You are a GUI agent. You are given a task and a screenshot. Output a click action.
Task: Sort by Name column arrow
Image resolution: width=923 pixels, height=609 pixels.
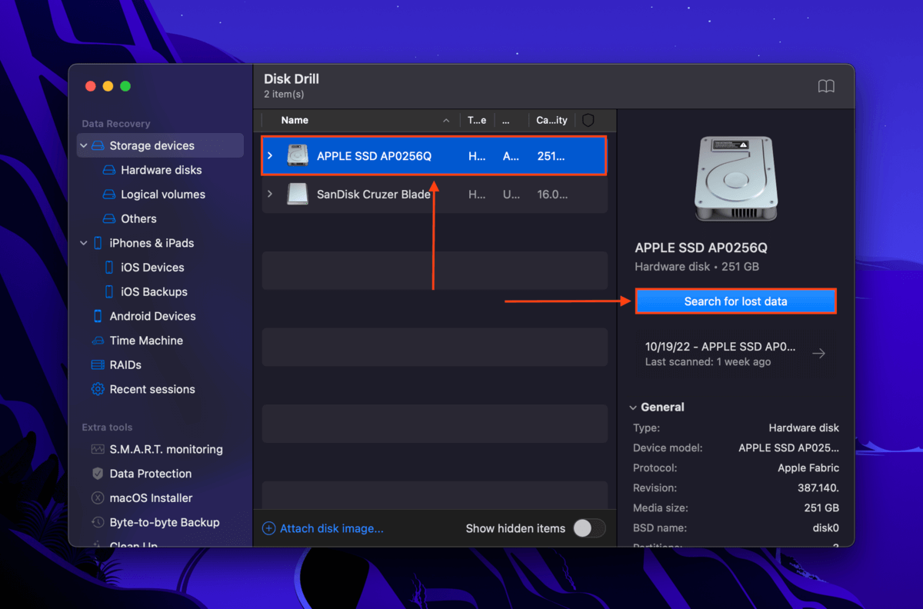(447, 121)
